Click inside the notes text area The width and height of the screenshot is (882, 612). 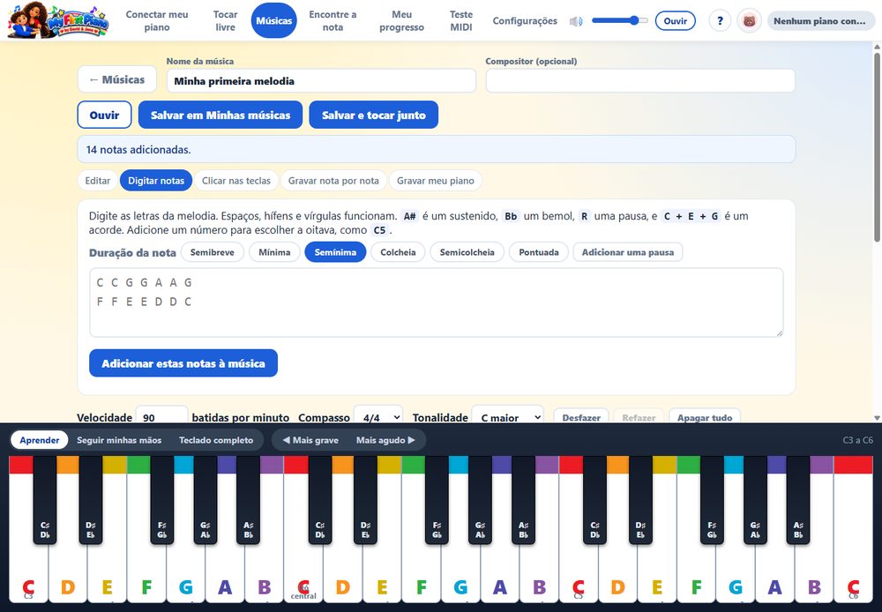[x=436, y=302]
